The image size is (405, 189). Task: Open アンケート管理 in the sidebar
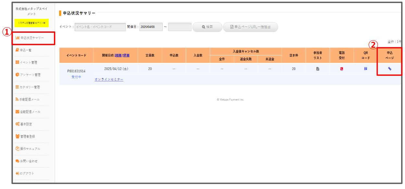pyautogui.click(x=30, y=75)
